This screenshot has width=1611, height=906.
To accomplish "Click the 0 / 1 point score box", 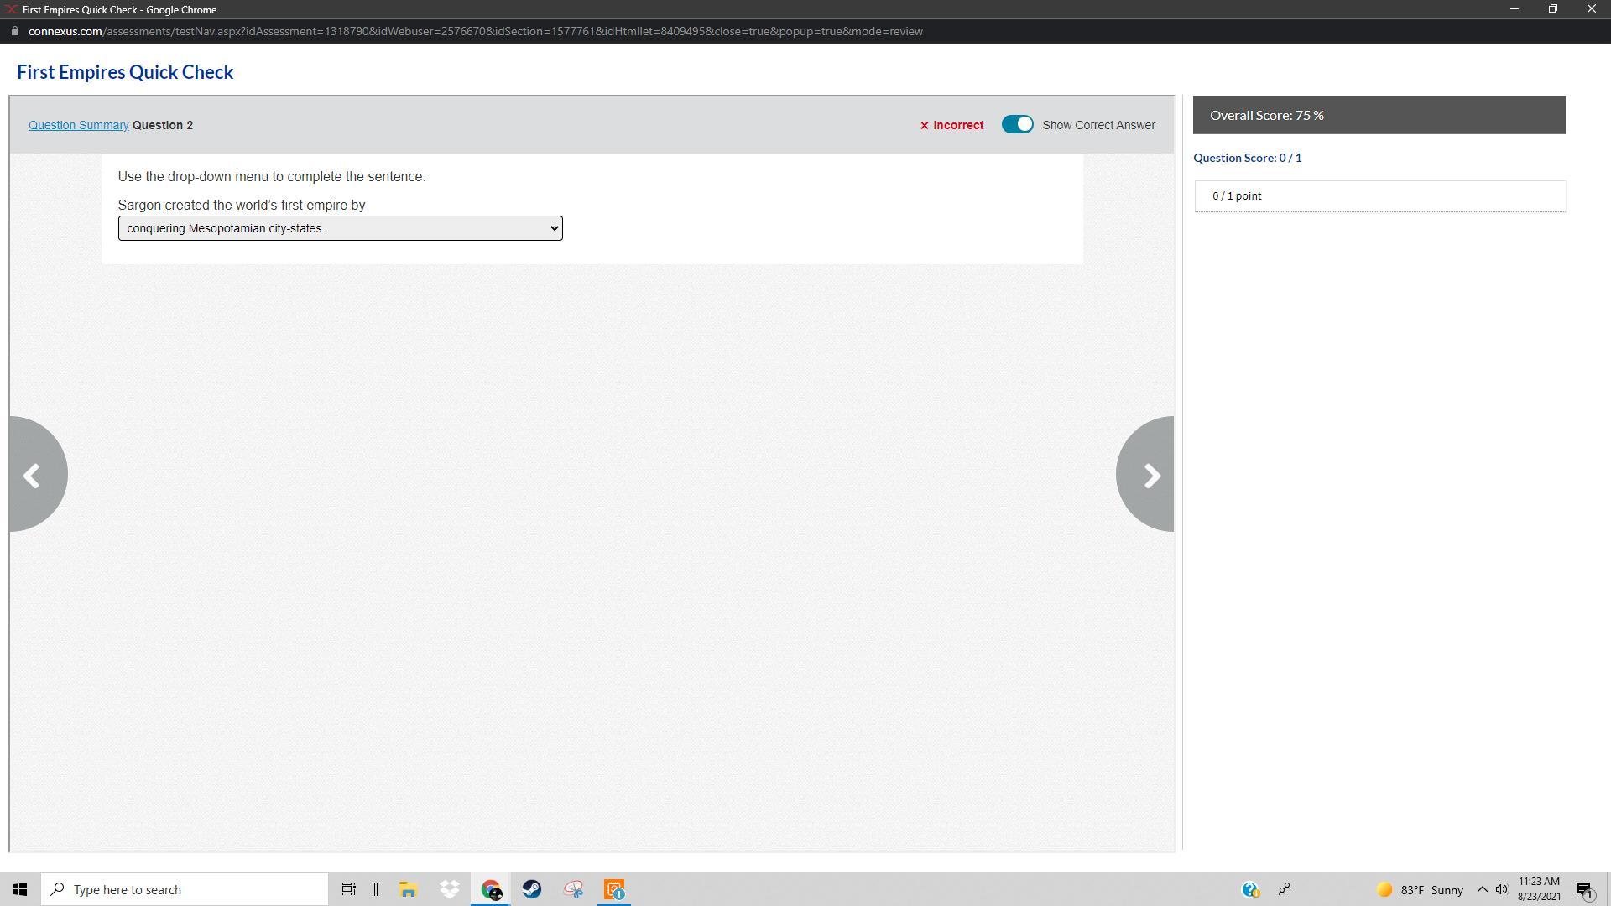I will tap(1379, 196).
